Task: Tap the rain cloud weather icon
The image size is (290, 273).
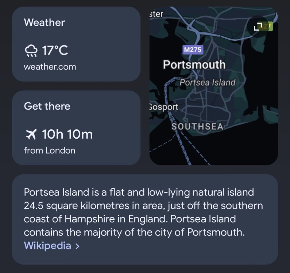Action: (x=31, y=50)
